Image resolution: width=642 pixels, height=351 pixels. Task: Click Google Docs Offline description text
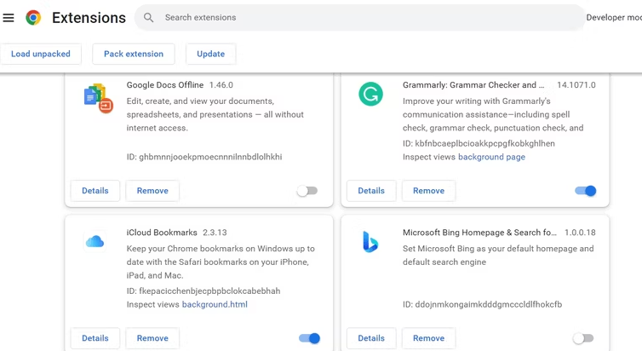[x=215, y=114]
